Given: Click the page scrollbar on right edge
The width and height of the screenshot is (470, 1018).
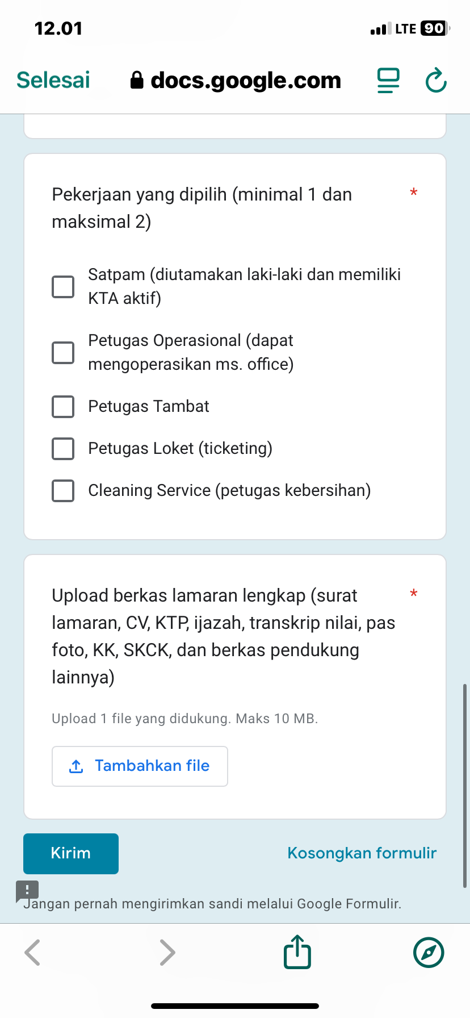Looking at the screenshot, I should (465, 784).
